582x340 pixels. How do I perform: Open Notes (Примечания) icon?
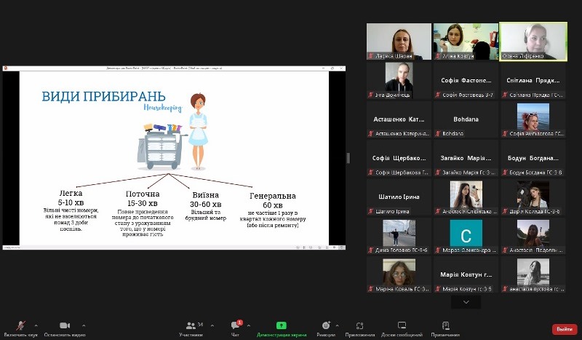(445, 326)
